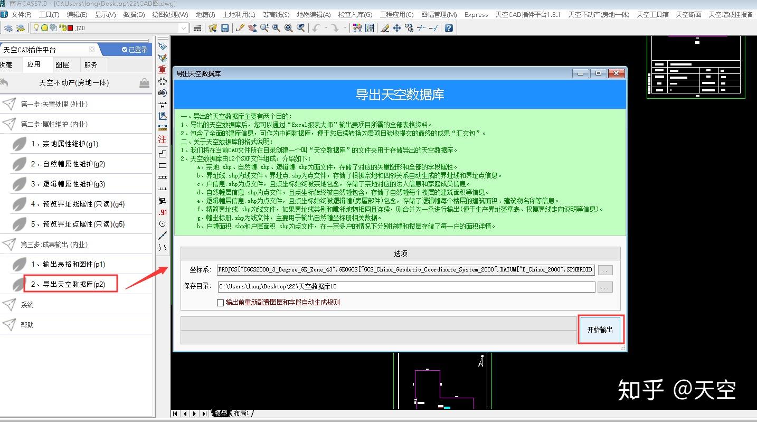
Task: Click the save floppy disk icon
Action: click(x=225, y=28)
